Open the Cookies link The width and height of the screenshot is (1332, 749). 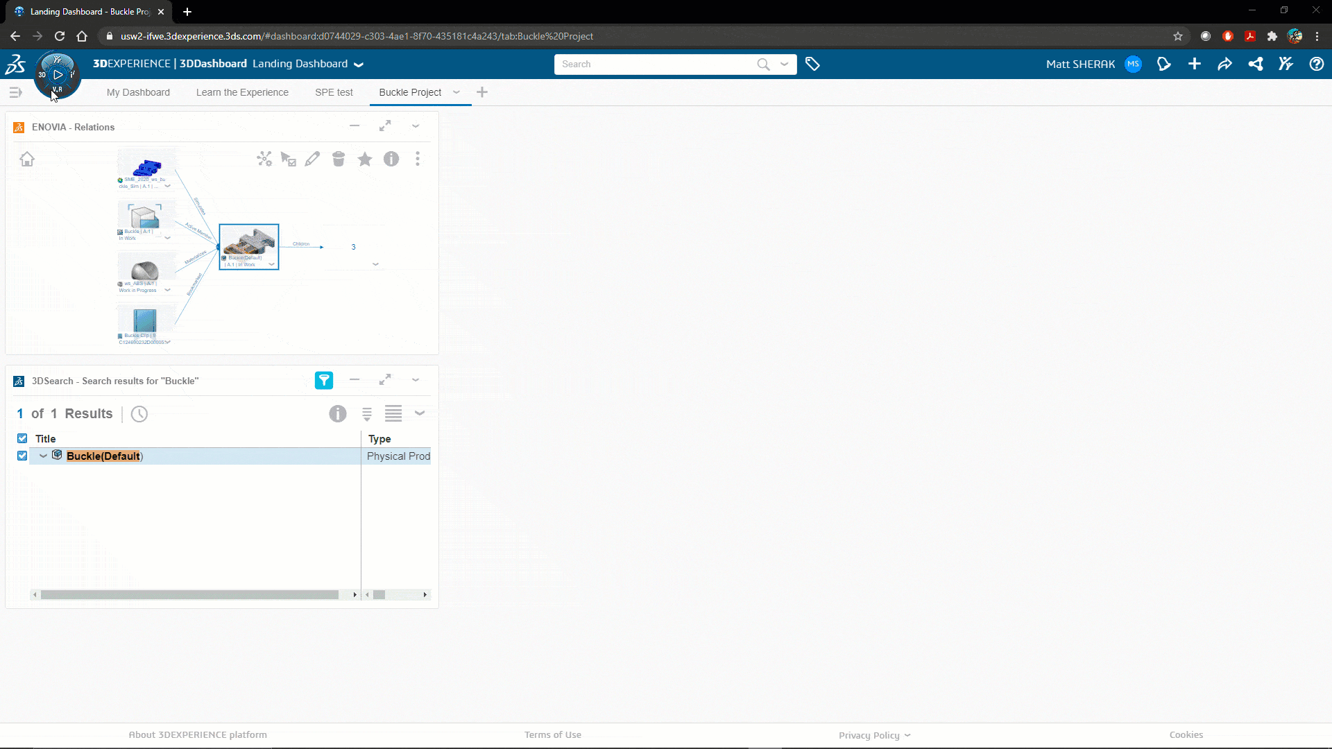pos(1186,735)
